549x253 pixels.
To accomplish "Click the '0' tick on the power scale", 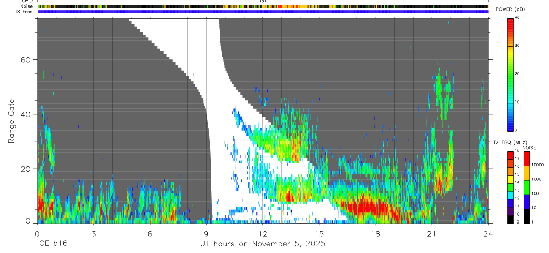I will (516, 130).
